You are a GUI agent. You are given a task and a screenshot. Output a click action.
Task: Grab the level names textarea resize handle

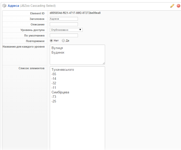tap(104, 63)
